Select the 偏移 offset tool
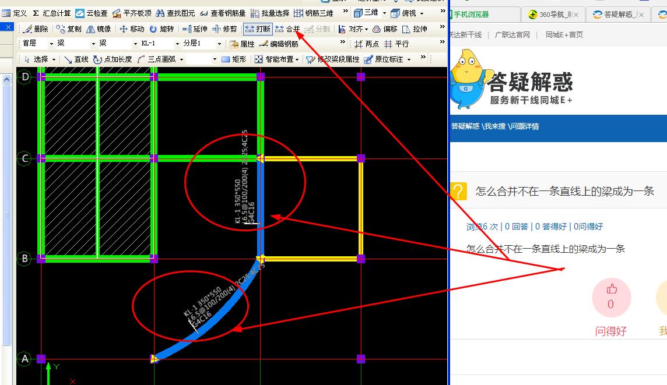The height and width of the screenshot is (385, 667). click(x=385, y=29)
